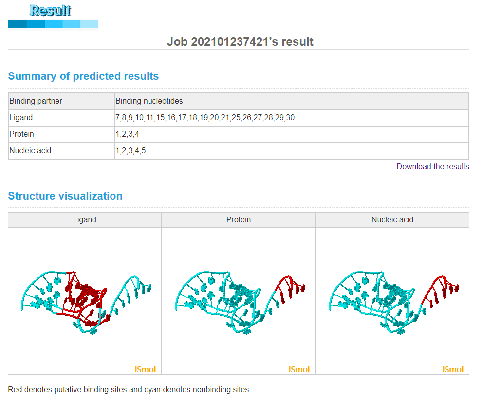Open the Download the results link
Viewport: 483px width, 399px height.
coord(432,166)
